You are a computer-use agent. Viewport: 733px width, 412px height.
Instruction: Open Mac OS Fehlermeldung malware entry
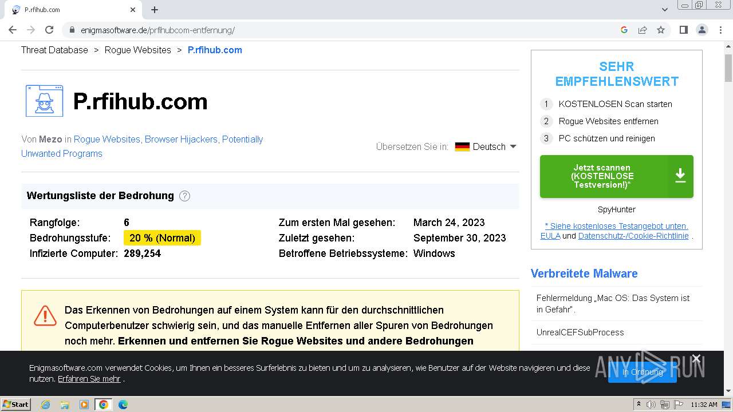[613, 303]
